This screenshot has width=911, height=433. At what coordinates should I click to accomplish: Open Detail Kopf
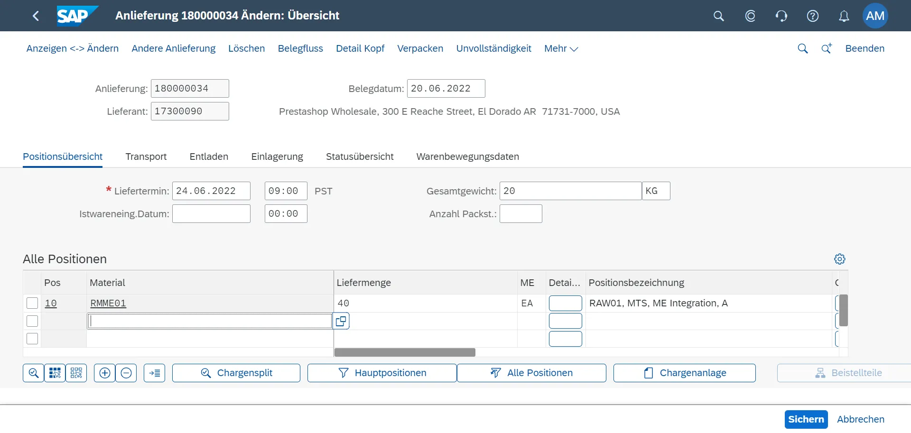click(360, 48)
